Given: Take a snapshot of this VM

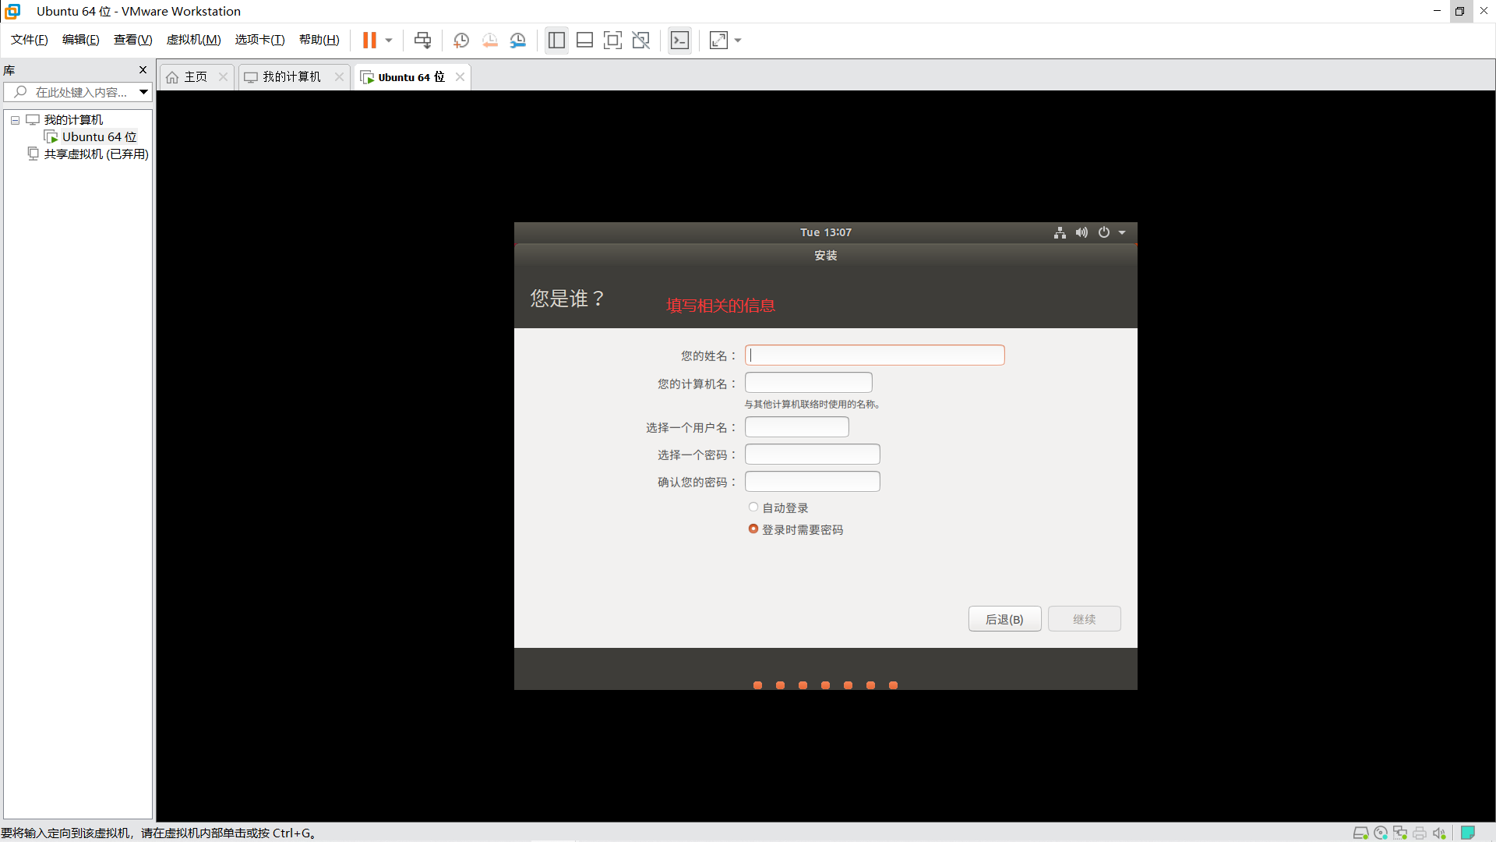Looking at the screenshot, I should click(x=461, y=41).
